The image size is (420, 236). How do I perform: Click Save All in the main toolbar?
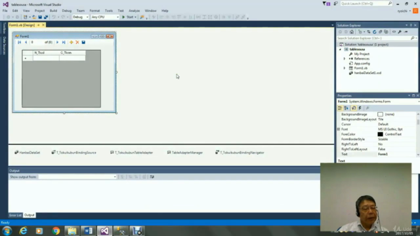[46, 17]
